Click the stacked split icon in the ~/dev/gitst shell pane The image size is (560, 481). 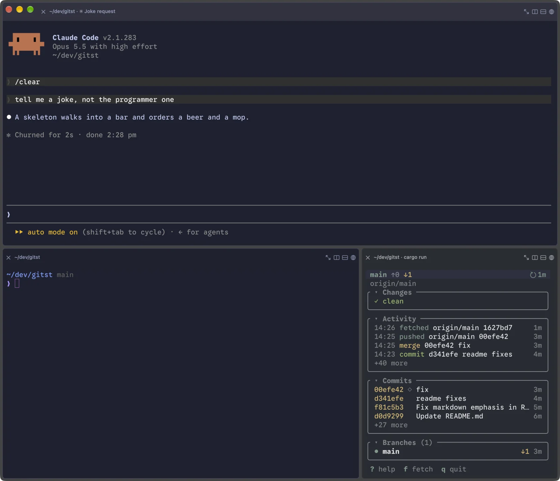coord(345,257)
